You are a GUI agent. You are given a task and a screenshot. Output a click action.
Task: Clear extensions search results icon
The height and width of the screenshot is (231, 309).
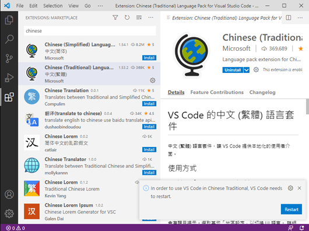(139, 17)
